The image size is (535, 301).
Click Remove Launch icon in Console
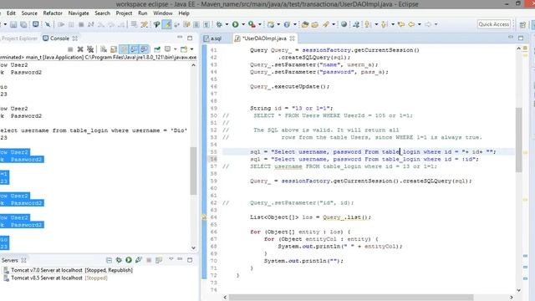coord(80,49)
